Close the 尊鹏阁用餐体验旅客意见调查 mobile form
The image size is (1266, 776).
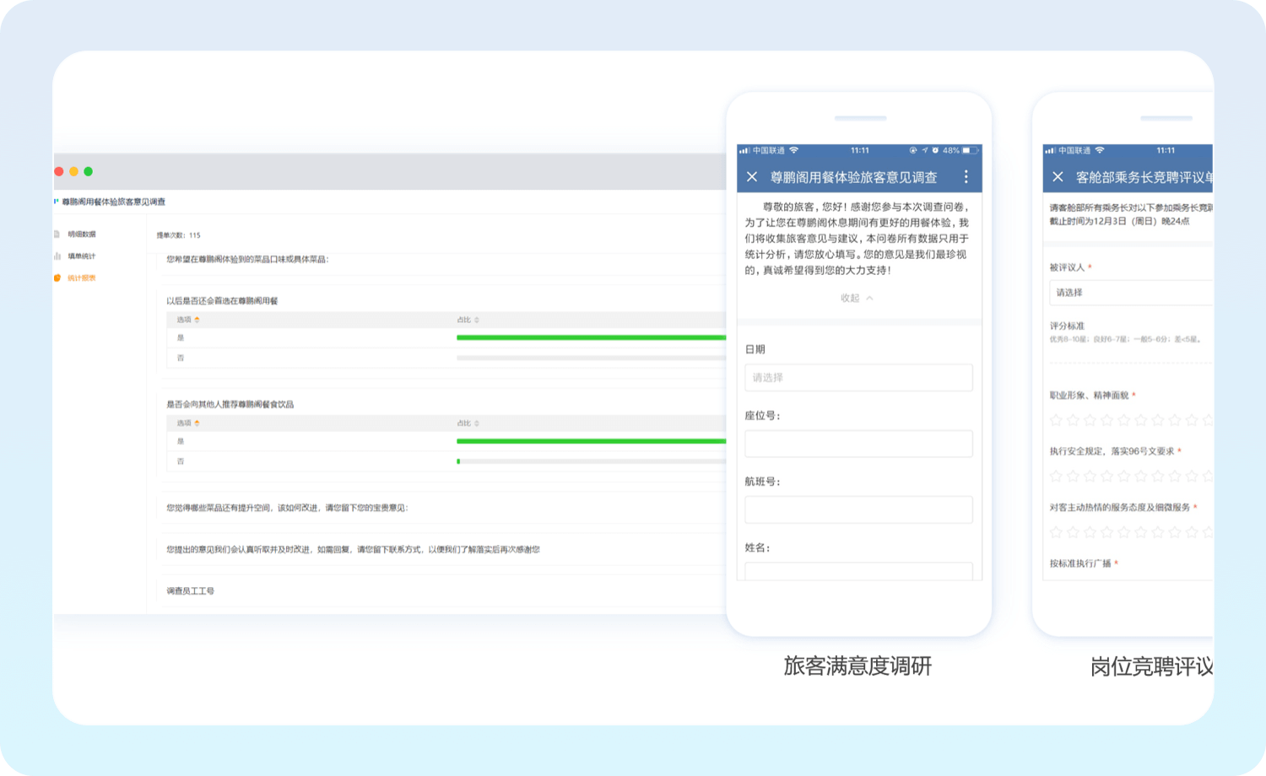752,177
